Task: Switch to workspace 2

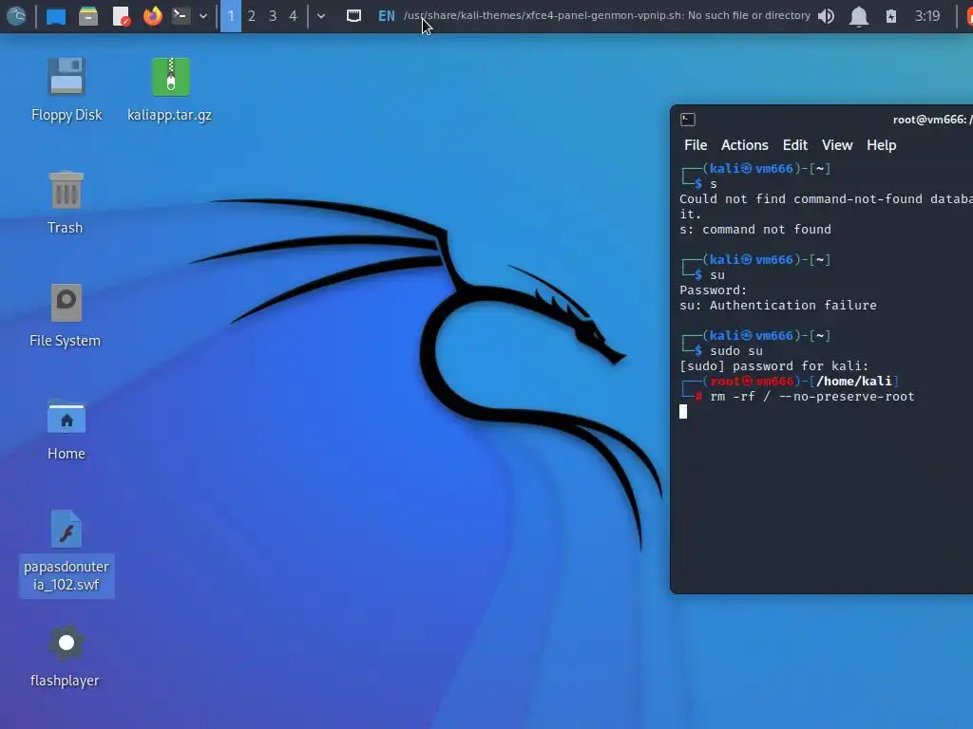Action: (251, 16)
